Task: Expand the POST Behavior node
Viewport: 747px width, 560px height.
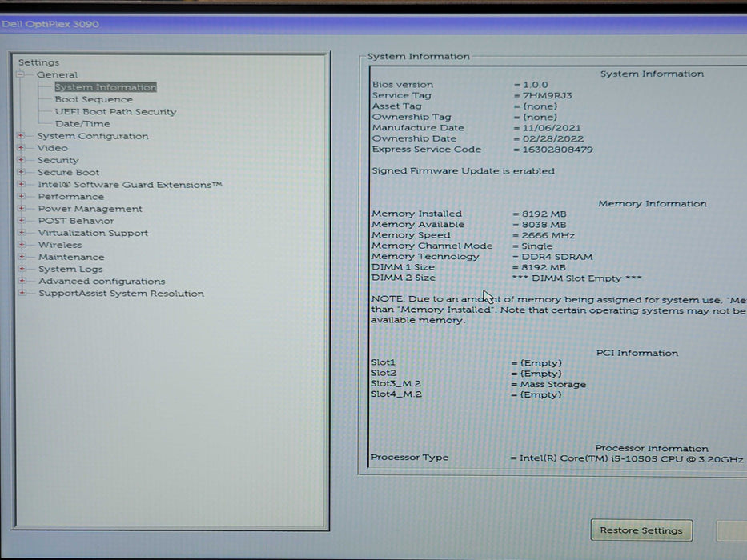Action: coord(22,221)
